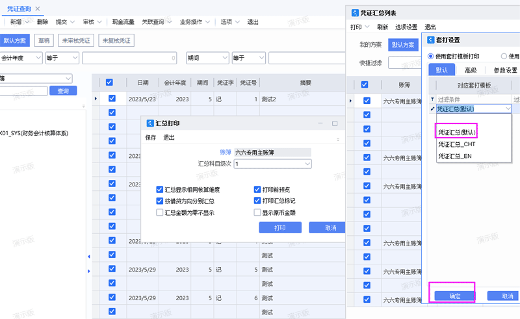Choose 凭证汇总_CHT from the dropdown list
The image size is (520, 319).
pyautogui.click(x=457, y=144)
